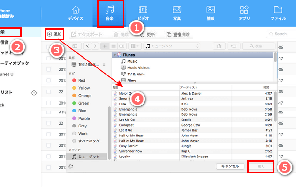296x187 pixels.
Task: Click the エクスポート toolbar button
Action: pos(87,35)
